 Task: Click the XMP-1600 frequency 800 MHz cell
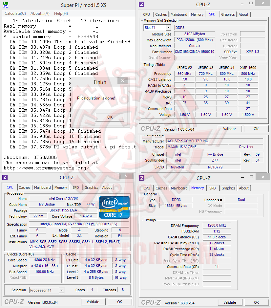pyautogui.click(x=248, y=74)
